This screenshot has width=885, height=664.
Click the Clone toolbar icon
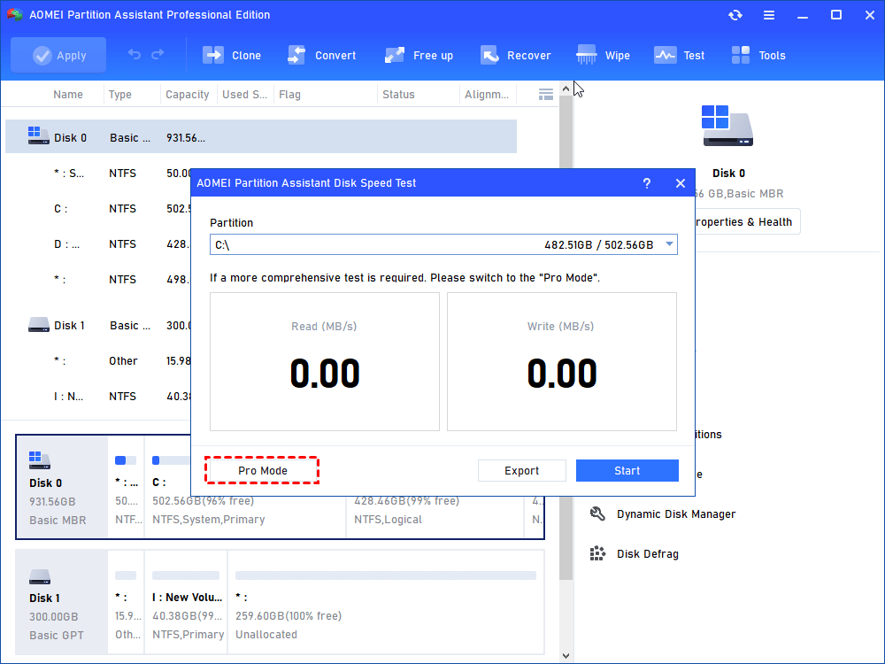click(x=213, y=55)
